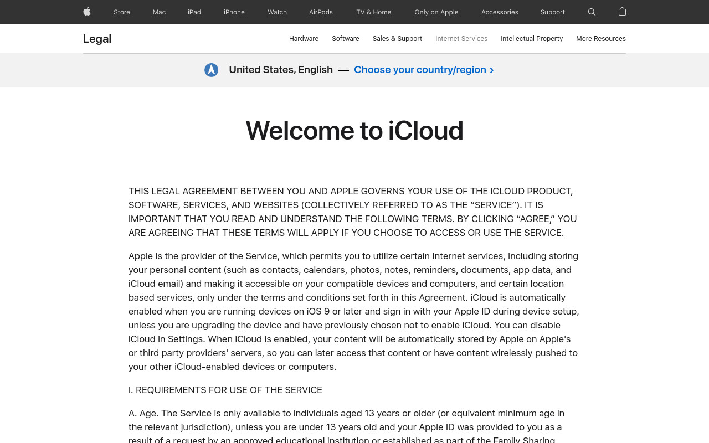Image resolution: width=709 pixels, height=443 pixels.
Task: Open the Support menu item
Action: 553,12
